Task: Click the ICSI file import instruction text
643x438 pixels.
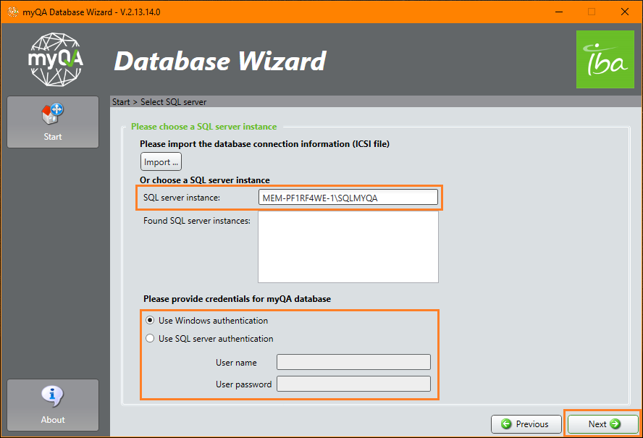Action: pyautogui.click(x=264, y=144)
